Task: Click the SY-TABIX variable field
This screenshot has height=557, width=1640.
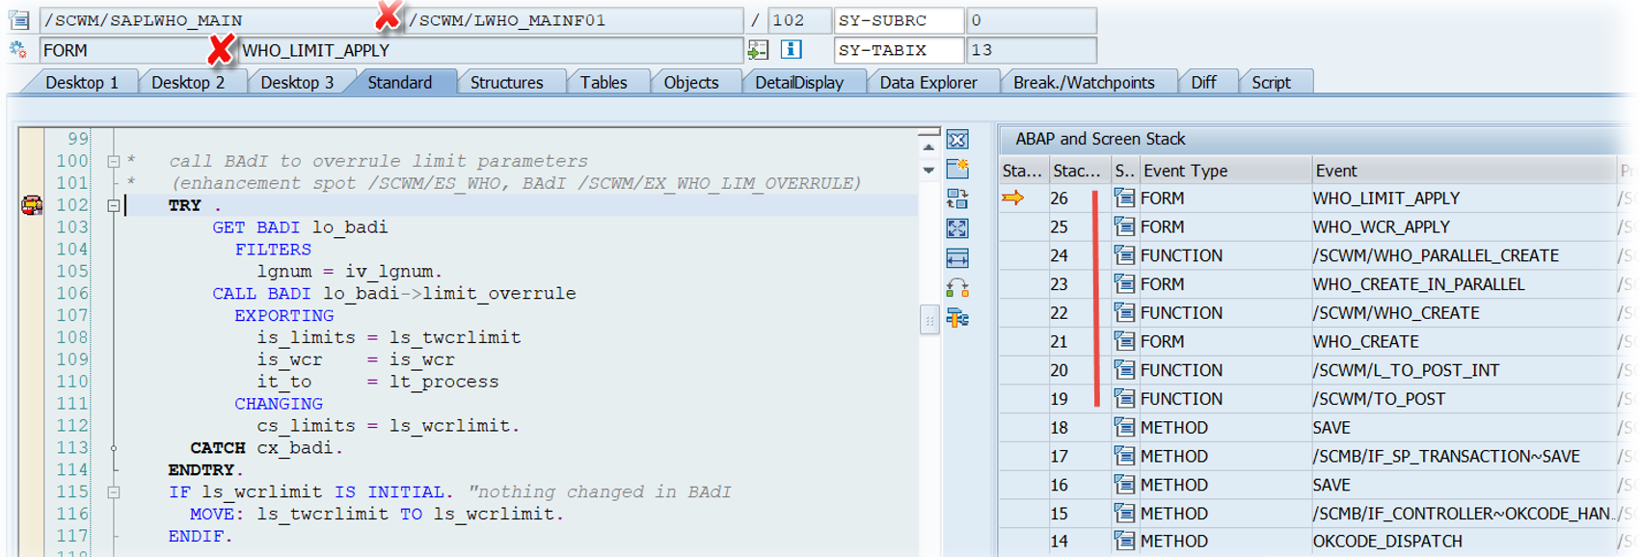Action: 899,50
